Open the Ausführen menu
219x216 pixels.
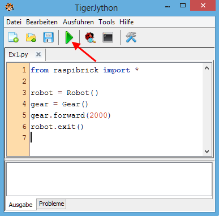78,22
